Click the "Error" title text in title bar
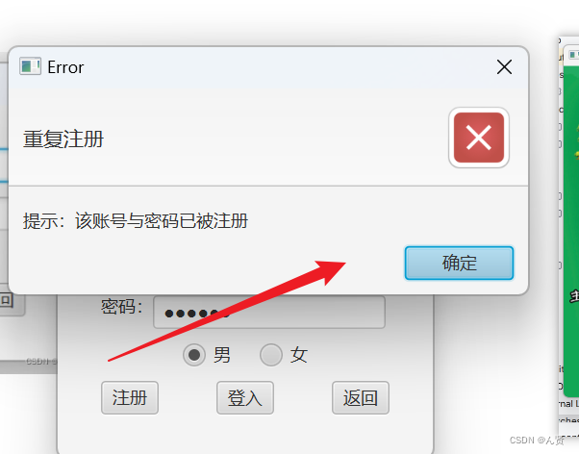 pyautogui.click(x=65, y=67)
